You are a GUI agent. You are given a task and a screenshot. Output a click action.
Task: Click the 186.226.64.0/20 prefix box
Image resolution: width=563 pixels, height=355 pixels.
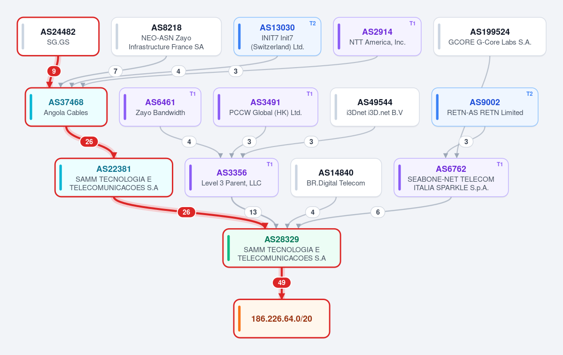(282, 319)
